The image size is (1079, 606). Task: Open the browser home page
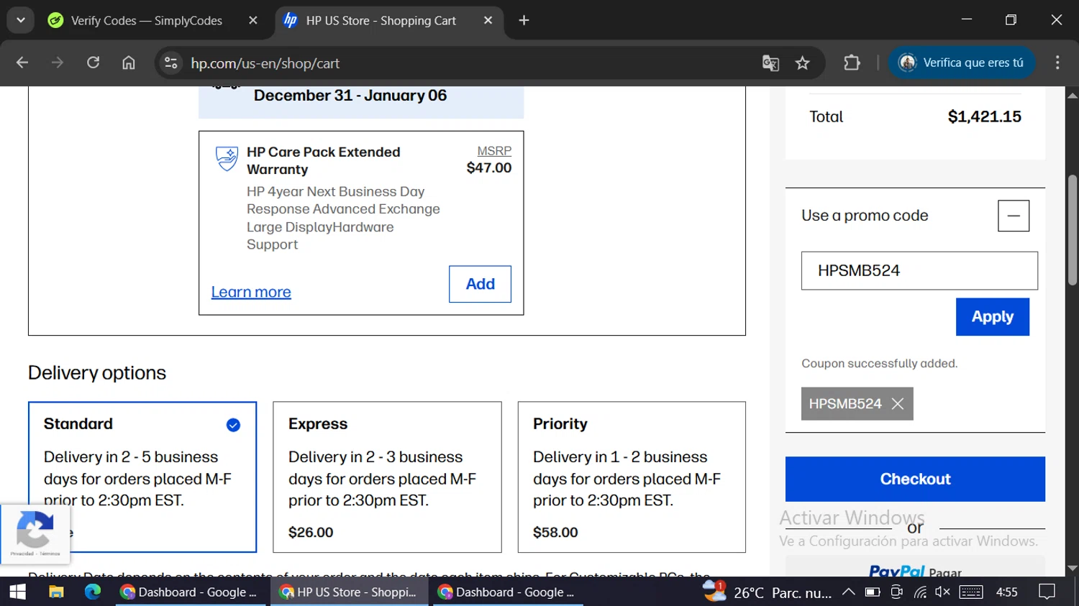[x=128, y=63]
